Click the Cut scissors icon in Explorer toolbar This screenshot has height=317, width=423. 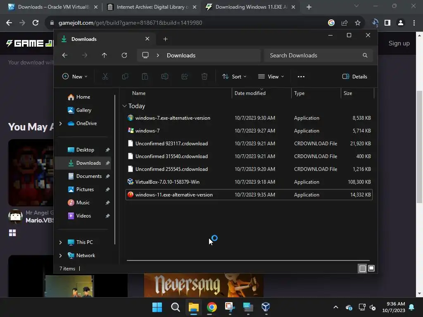click(x=105, y=76)
